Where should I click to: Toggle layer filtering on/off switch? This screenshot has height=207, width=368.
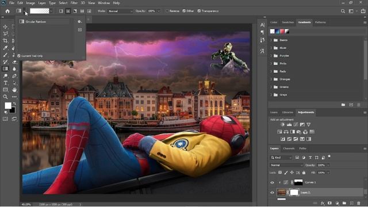click(x=329, y=156)
